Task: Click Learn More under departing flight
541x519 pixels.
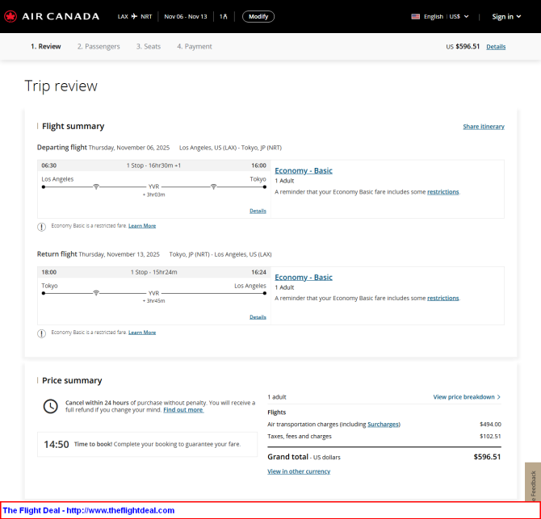Action: [142, 225]
